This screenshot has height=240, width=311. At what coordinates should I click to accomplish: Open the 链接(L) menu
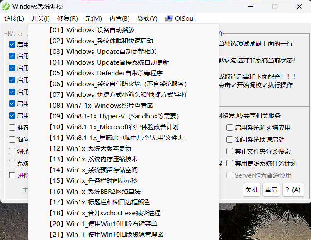tap(14, 18)
